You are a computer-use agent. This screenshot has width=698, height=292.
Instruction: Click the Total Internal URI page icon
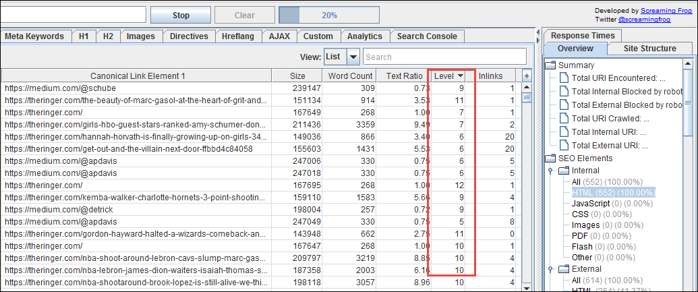[x=565, y=132]
